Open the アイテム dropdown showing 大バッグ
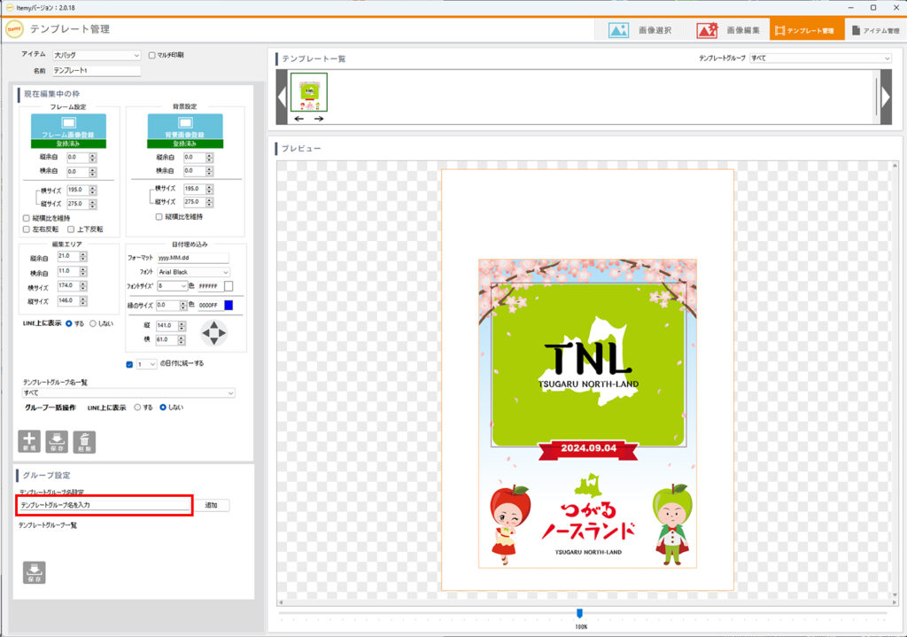The height and width of the screenshot is (637, 907). click(x=96, y=55)
